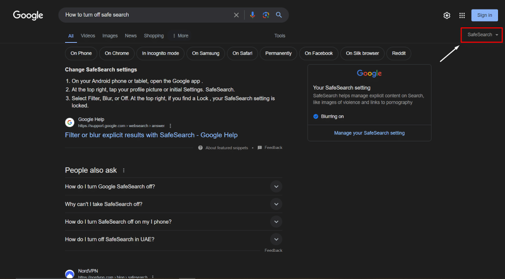Screen dimensions: 505x279
Task: Click Change SafeSearch settings heading
Action: coord(101,70)
